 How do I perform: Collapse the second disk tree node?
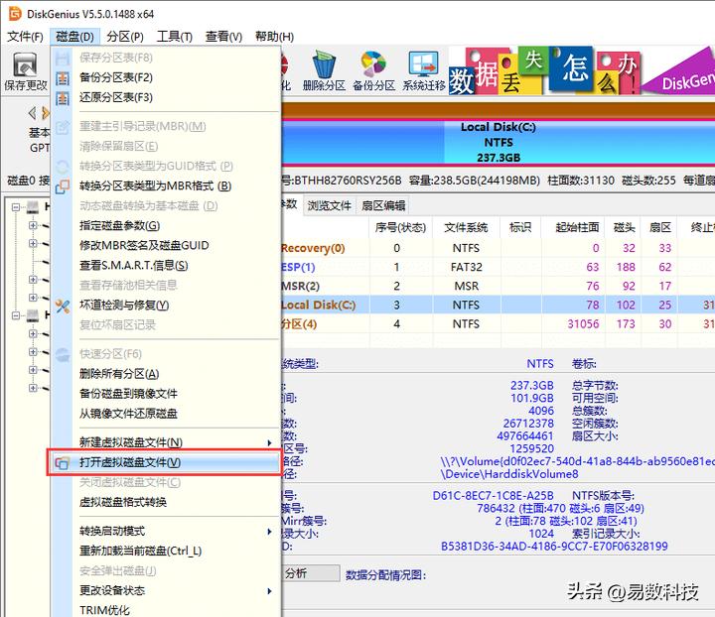pos(16,315)
